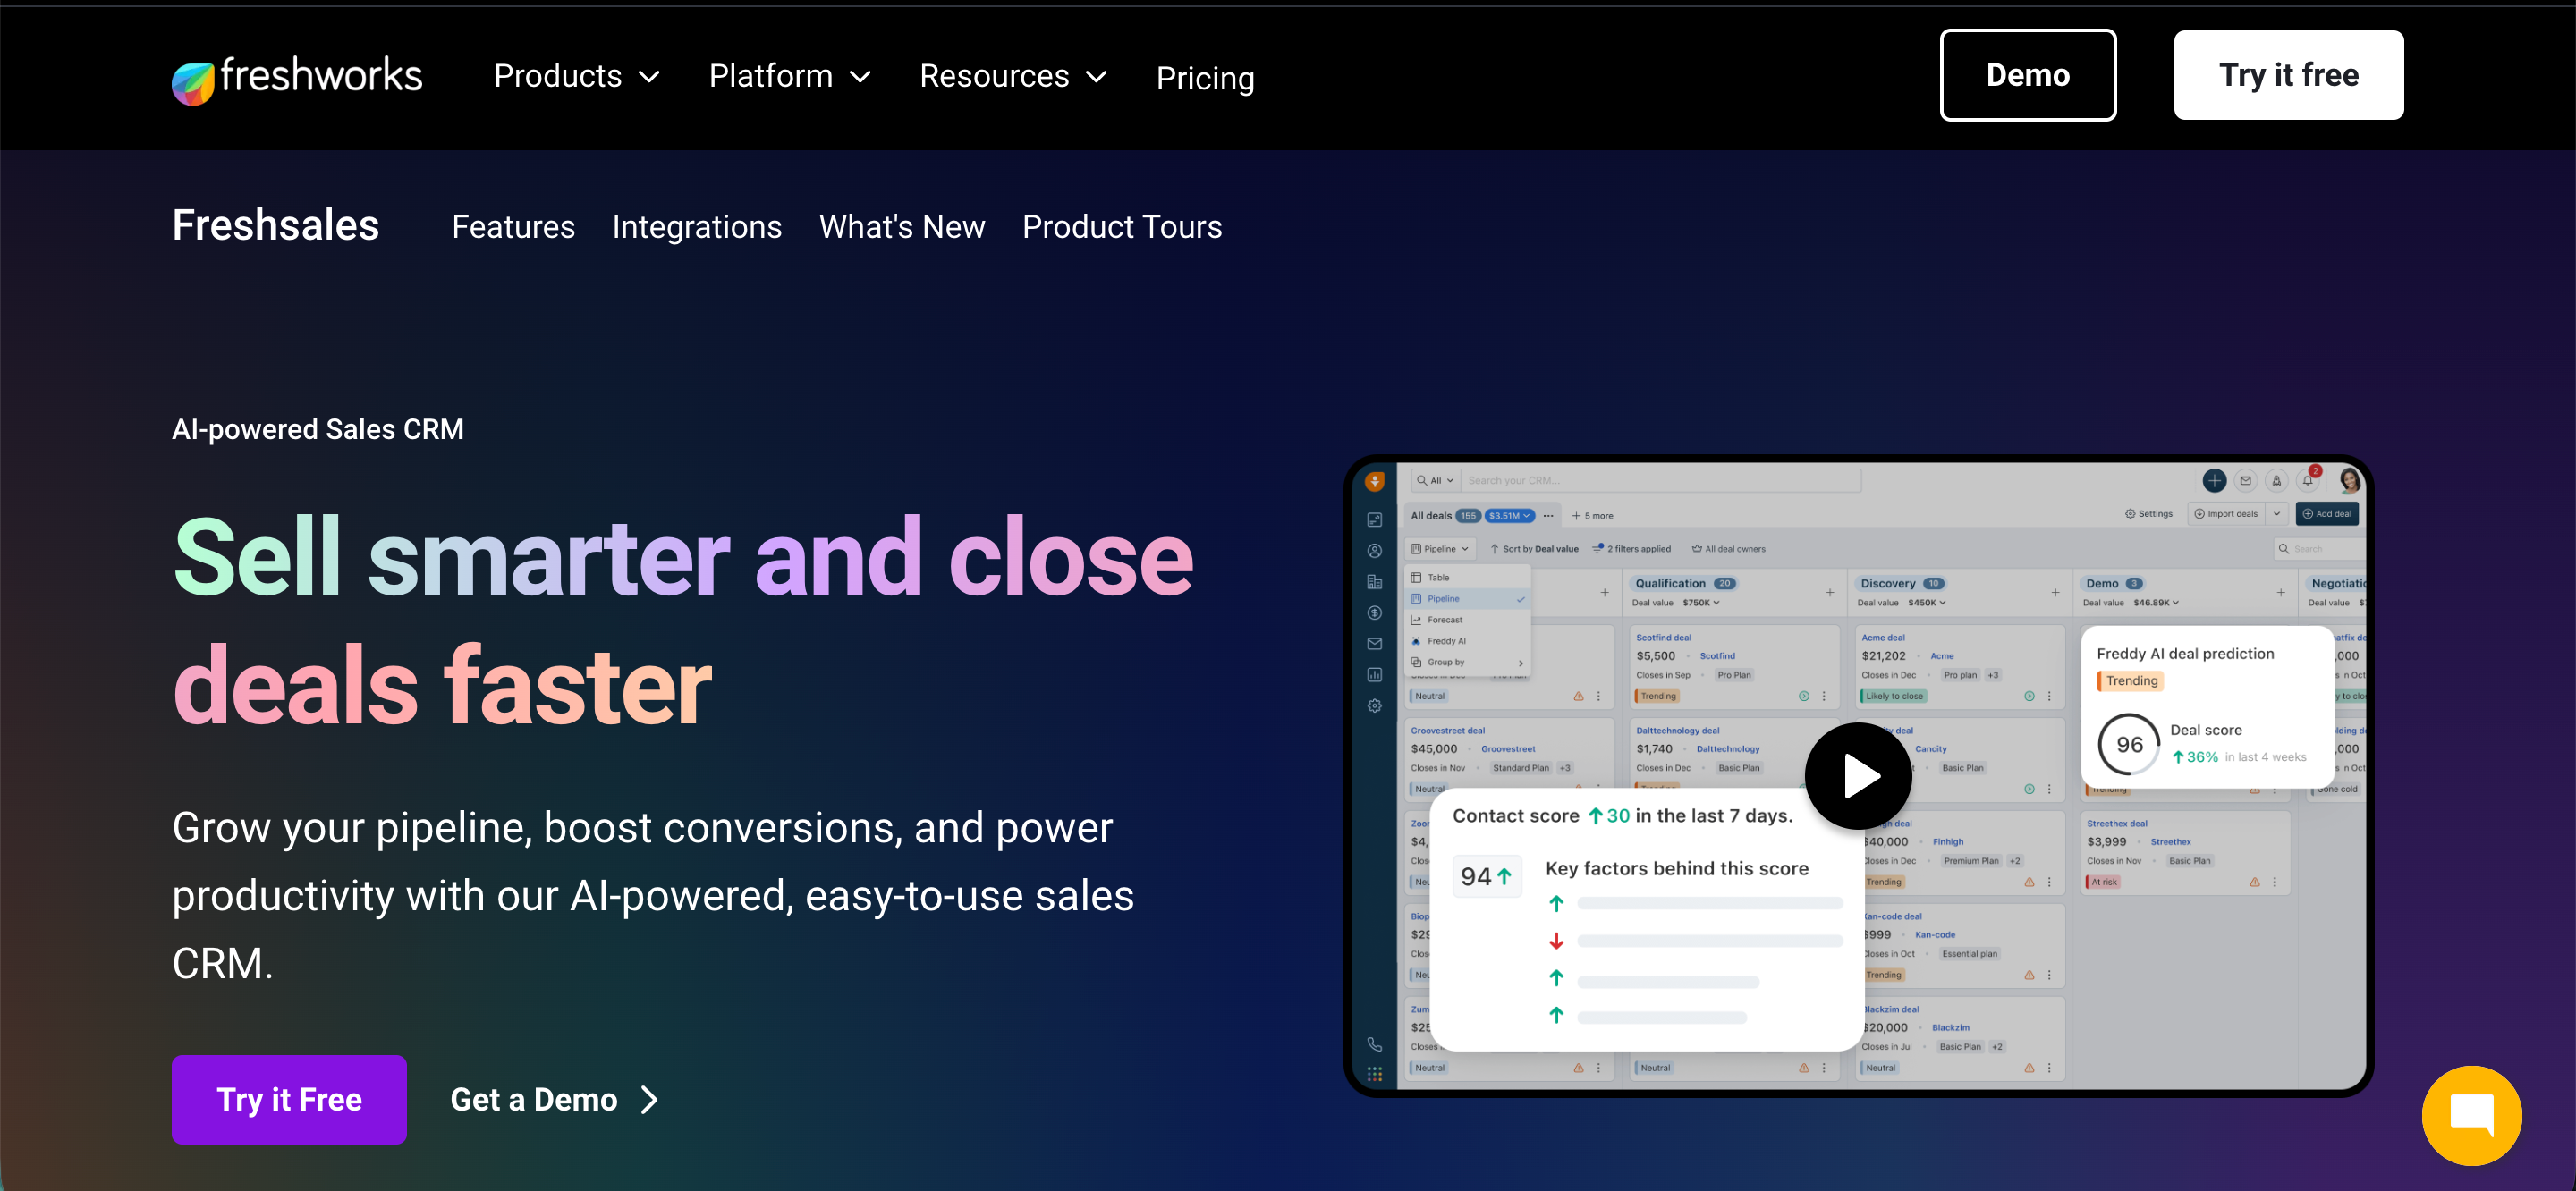Click the three-dot menu next to All deals
Image resolution: width=2576 pixels, height=1191 pixels.
(1548, 516)
